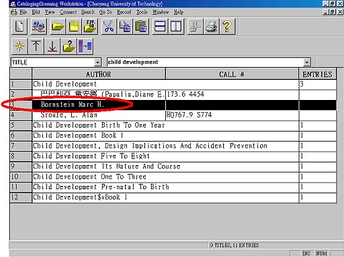Open file using yellow folder icon

click(58, 27)
